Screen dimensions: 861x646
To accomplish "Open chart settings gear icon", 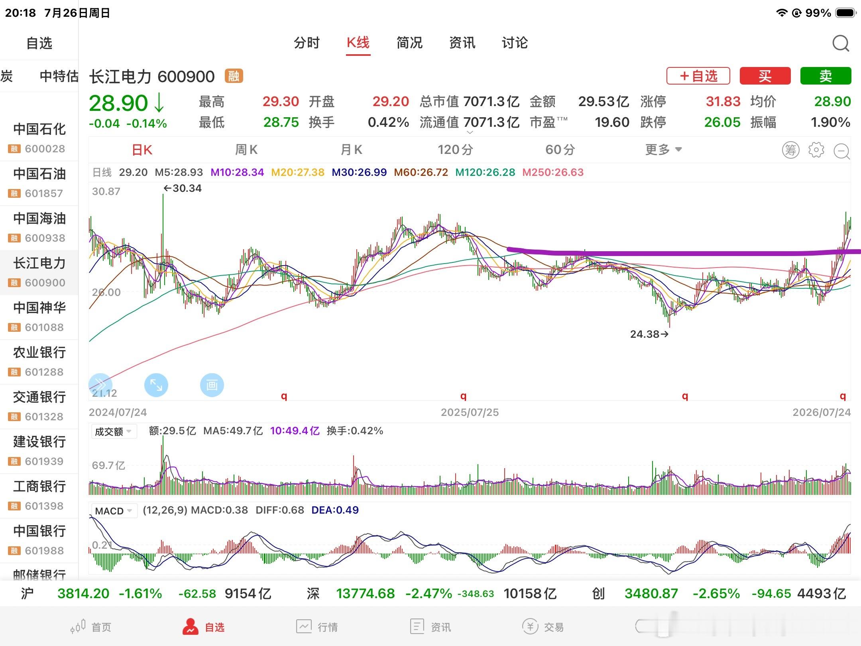I will tap(816, 150).
